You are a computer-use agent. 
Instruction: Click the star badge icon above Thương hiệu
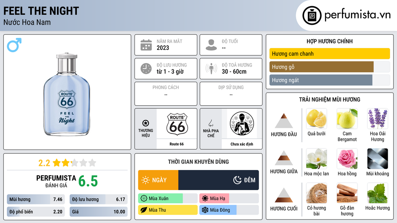tap(146, 123)
